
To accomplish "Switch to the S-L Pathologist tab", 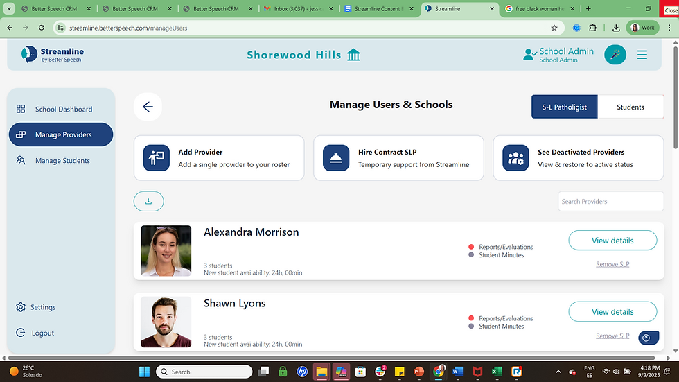I will click(564, 107).
